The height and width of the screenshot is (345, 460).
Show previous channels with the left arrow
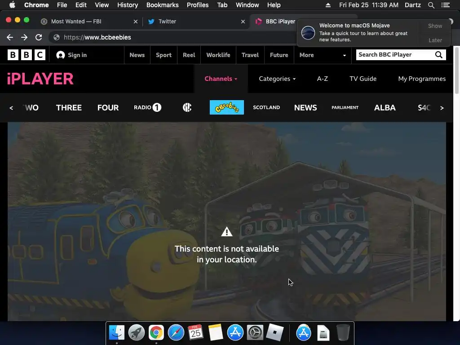click(x=11, y=108)
